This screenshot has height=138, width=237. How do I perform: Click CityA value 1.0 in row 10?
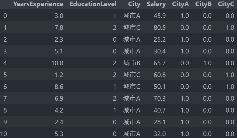[185, 134]
